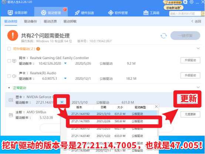205x154 pixels.
Task: Select the 驱动卸载 sub-tab
Action: (70, 21)
